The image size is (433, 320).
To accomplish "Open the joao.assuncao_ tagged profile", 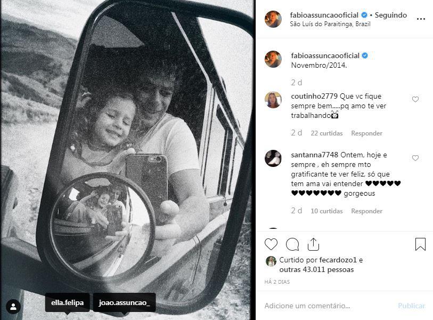I will [124, 302].
